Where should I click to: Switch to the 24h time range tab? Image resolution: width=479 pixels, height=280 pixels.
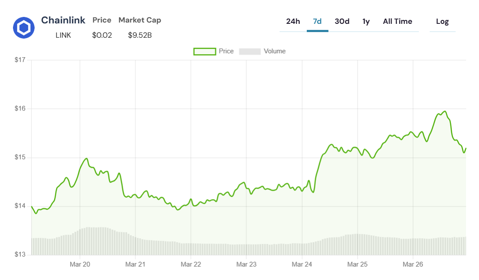point(293,21)
